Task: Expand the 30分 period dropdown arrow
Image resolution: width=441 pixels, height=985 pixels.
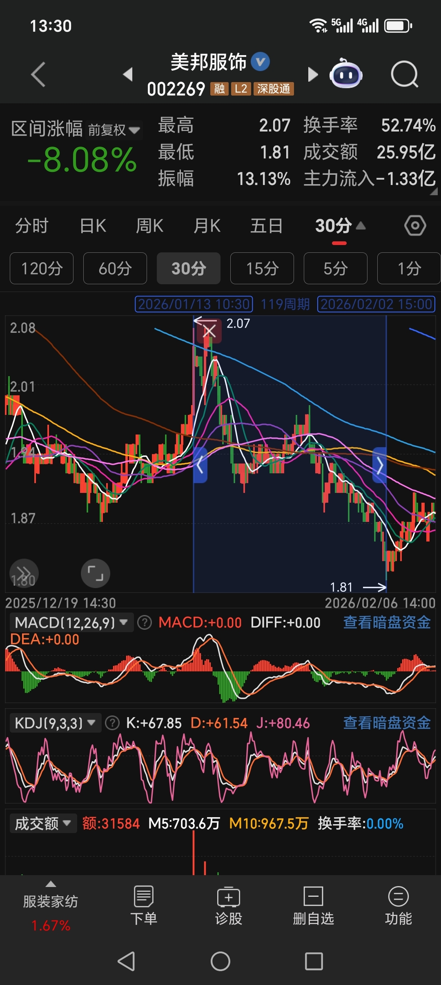Action: (x=361, y=225)
